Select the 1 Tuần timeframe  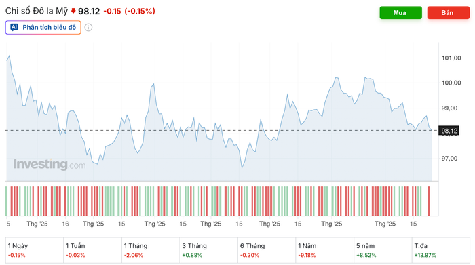pyautogui.click(x=92, y=250)
